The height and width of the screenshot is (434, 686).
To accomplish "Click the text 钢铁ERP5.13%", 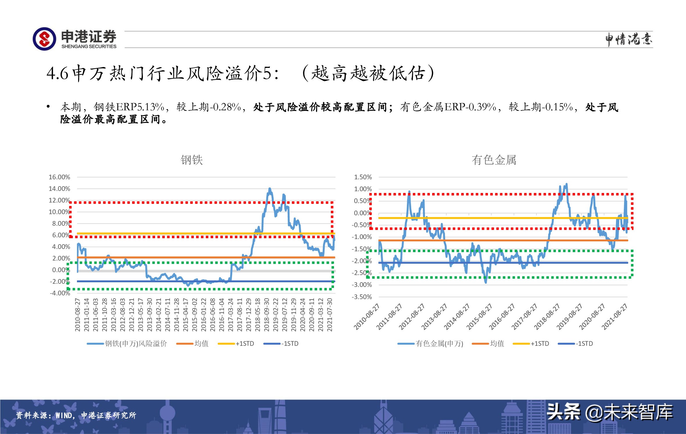I will (x=129, y=107).
